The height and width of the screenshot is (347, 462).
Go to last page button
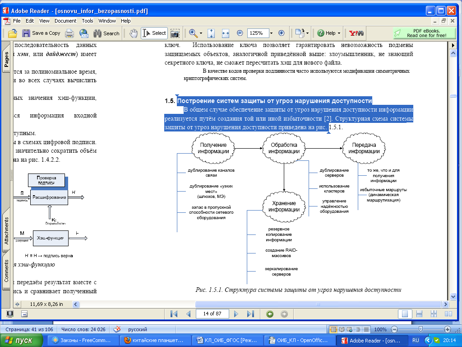(250, 314)
